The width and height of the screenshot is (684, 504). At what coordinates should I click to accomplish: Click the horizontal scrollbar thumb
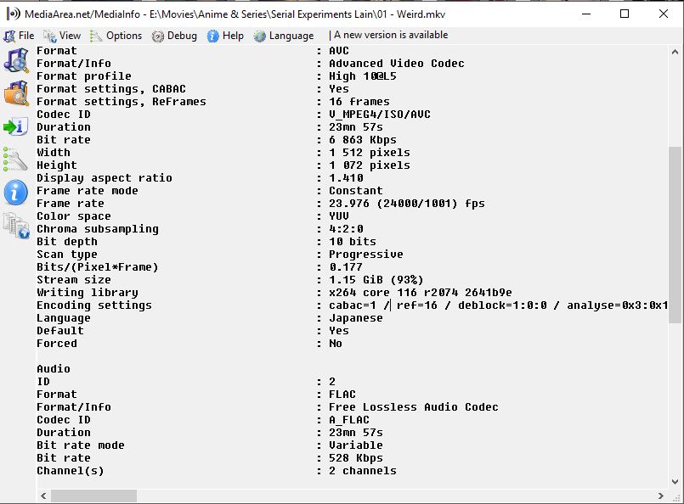coord(93,496)
